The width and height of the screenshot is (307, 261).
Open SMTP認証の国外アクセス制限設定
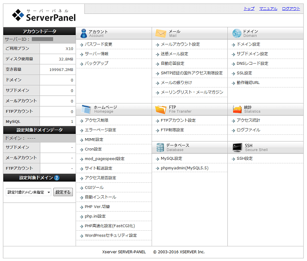coord(191,73)
